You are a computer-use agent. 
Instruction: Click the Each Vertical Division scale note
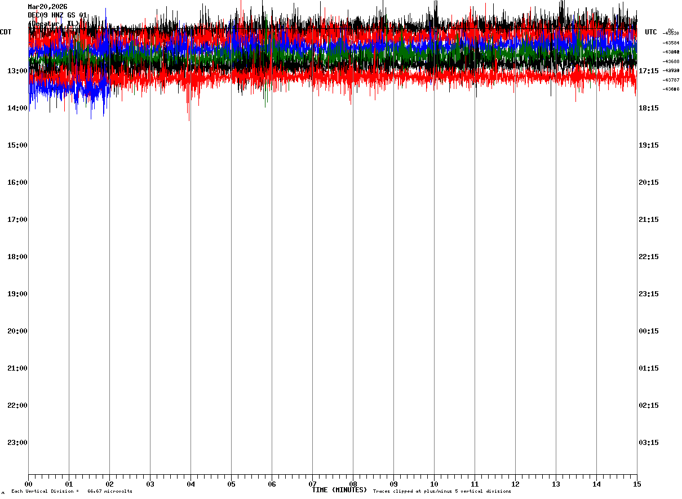click(72, 492)
